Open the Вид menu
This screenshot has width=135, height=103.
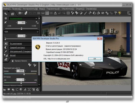pos(42,9)
